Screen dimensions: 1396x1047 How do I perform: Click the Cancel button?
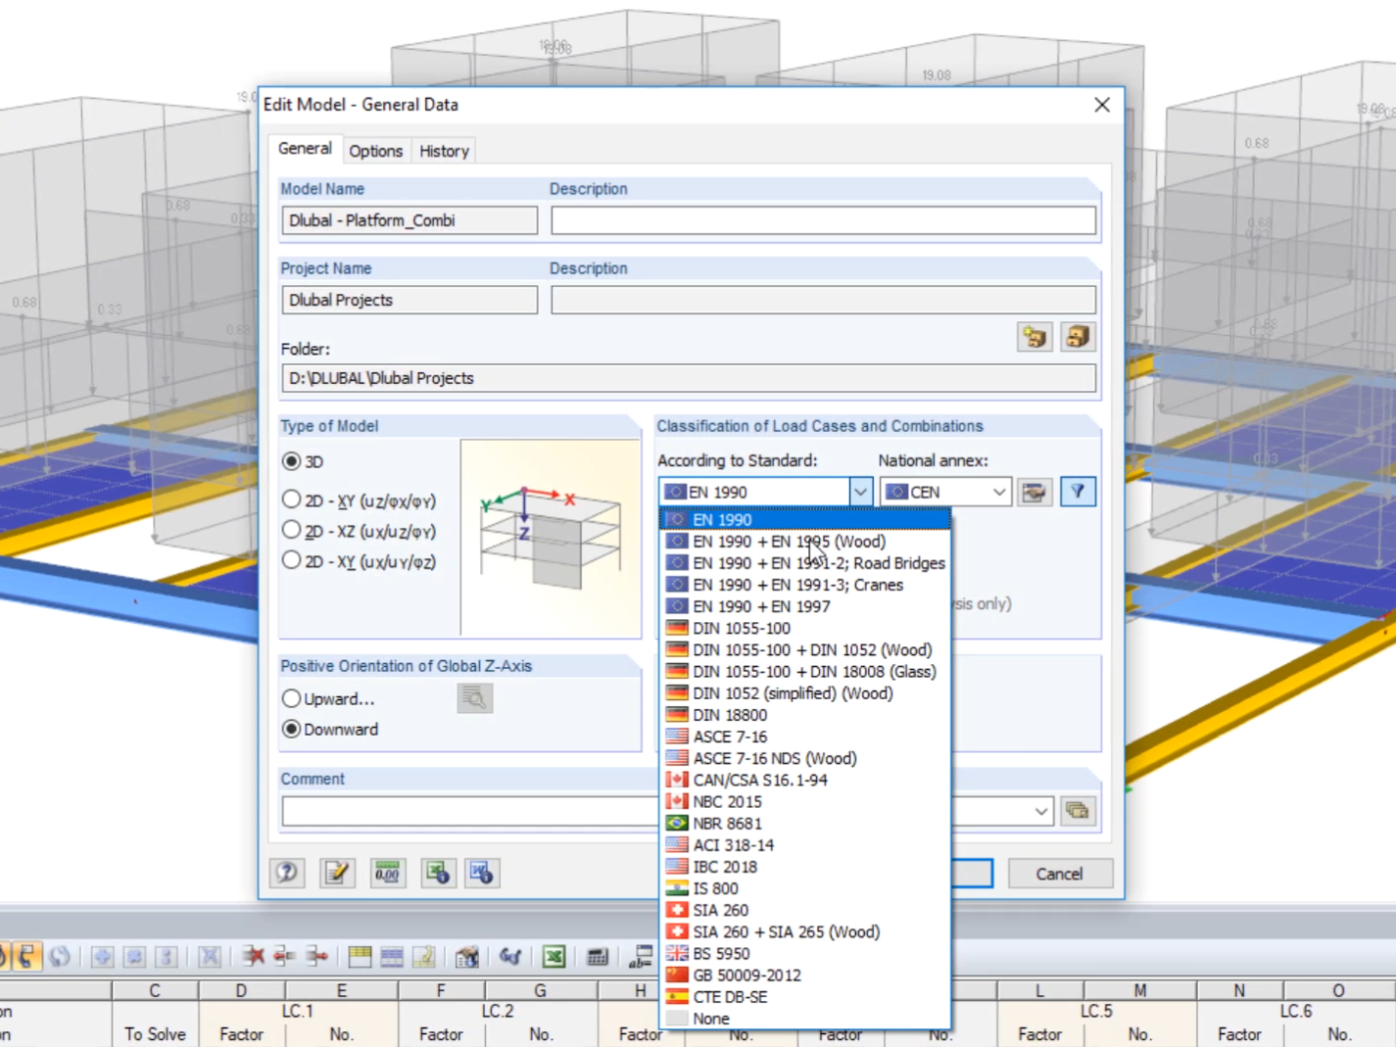(1060, 874)
